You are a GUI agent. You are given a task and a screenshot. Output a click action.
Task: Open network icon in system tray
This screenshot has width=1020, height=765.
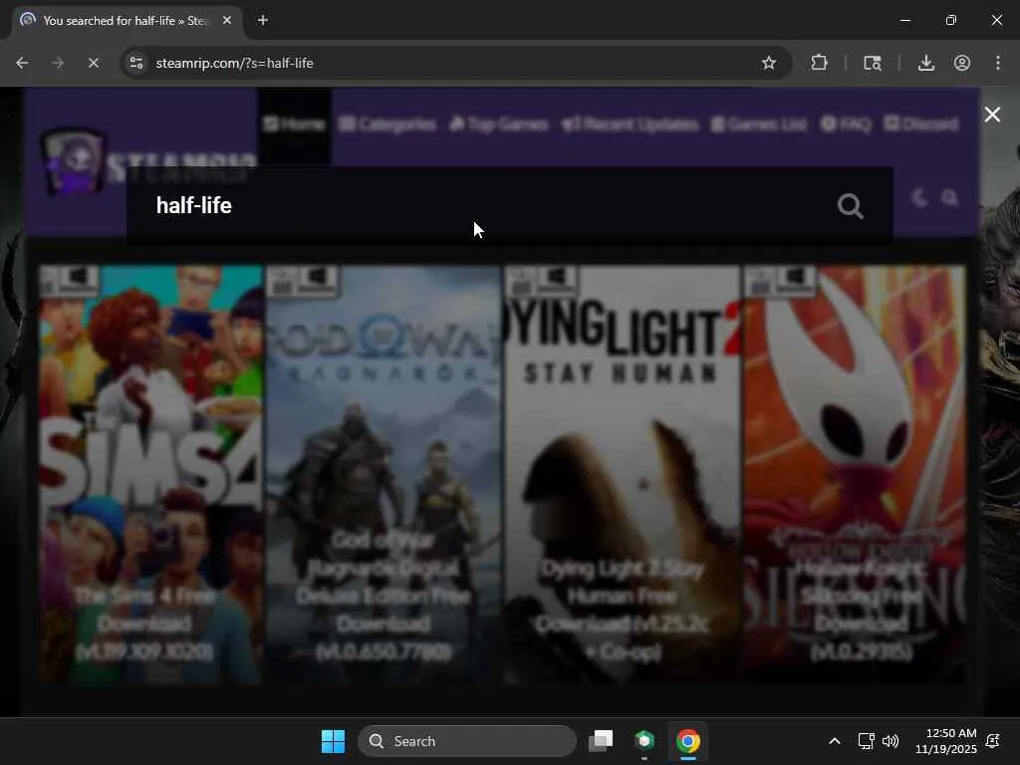tap(866, 741)
